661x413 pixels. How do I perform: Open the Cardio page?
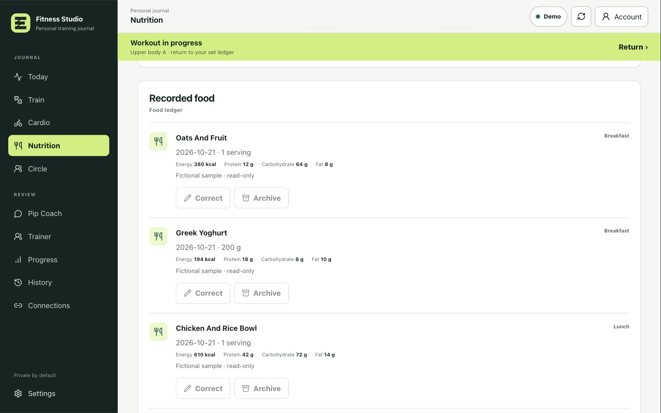coord(59,123)
